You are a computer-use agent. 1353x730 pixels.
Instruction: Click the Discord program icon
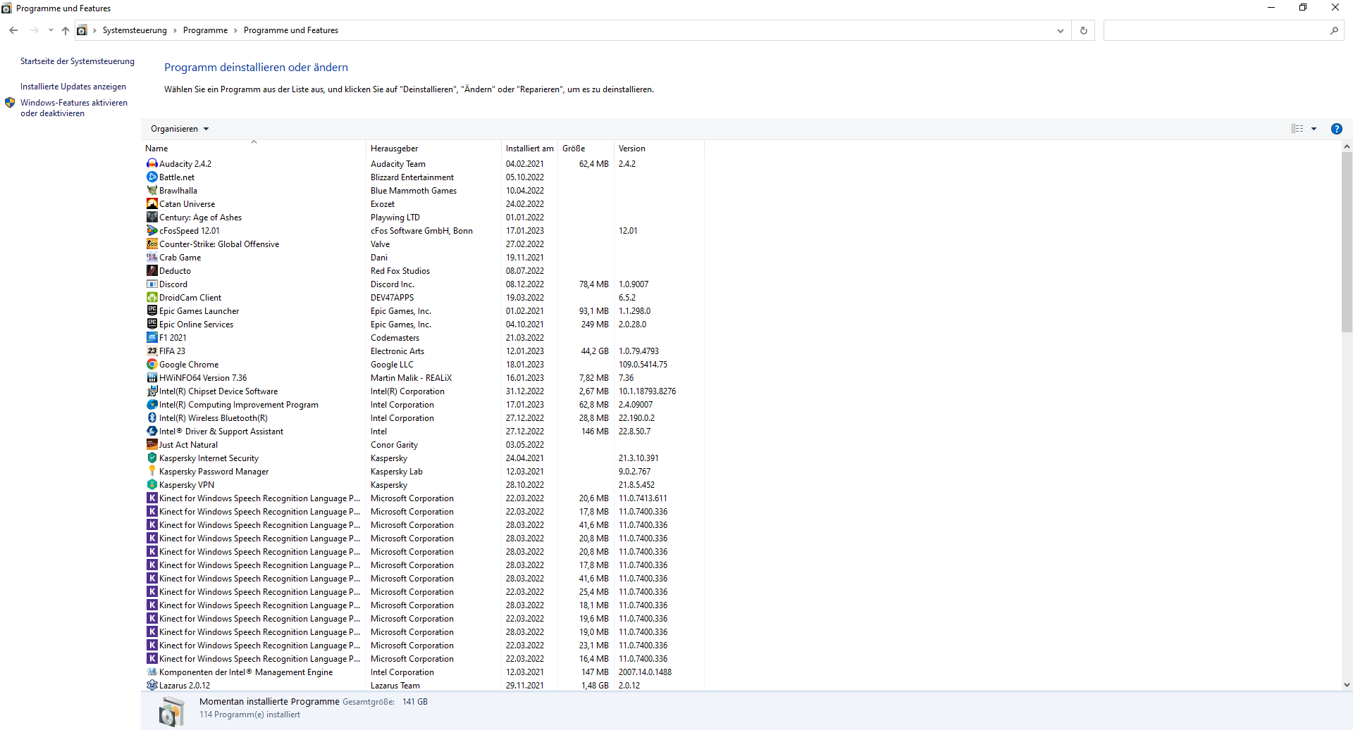click(152, 284)
